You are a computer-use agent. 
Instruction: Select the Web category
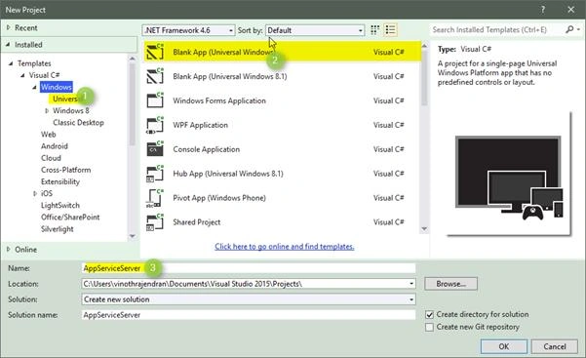[49, 135]
